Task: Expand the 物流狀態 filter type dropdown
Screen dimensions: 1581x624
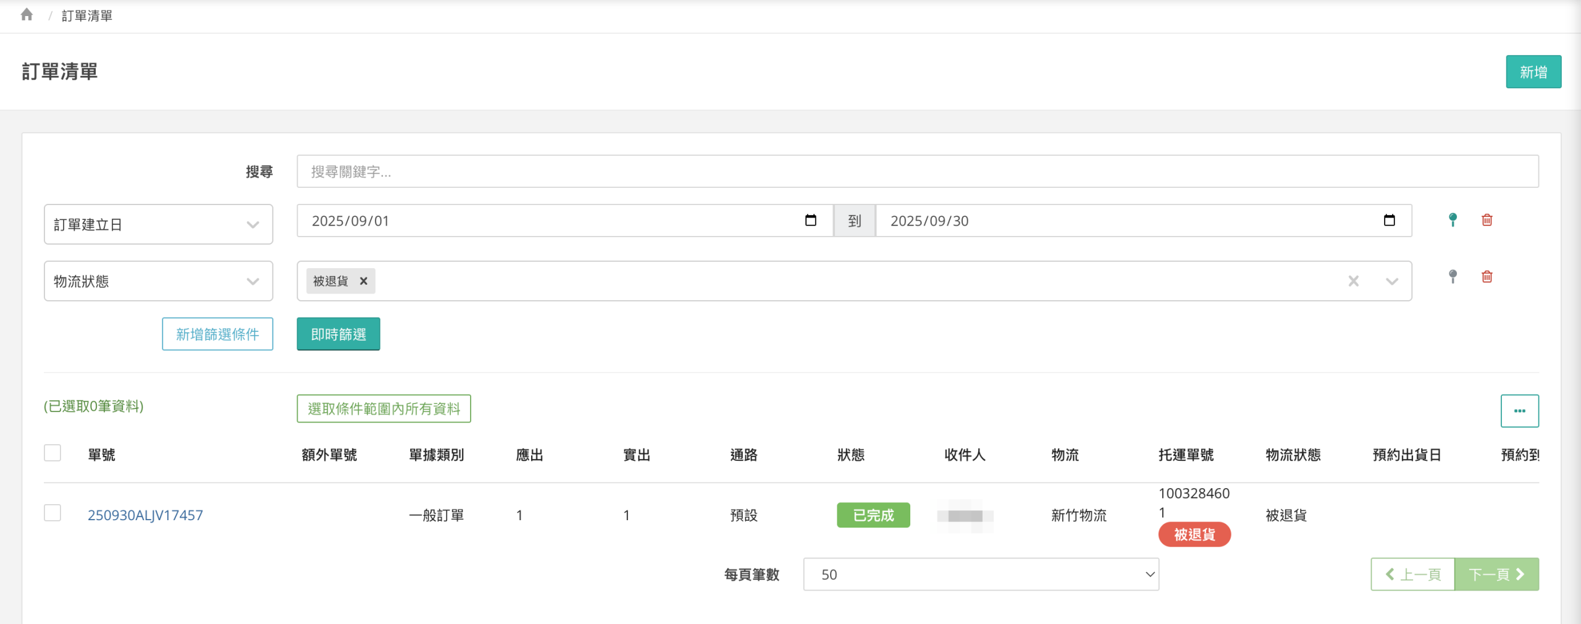Action: [x=158, y=281]
